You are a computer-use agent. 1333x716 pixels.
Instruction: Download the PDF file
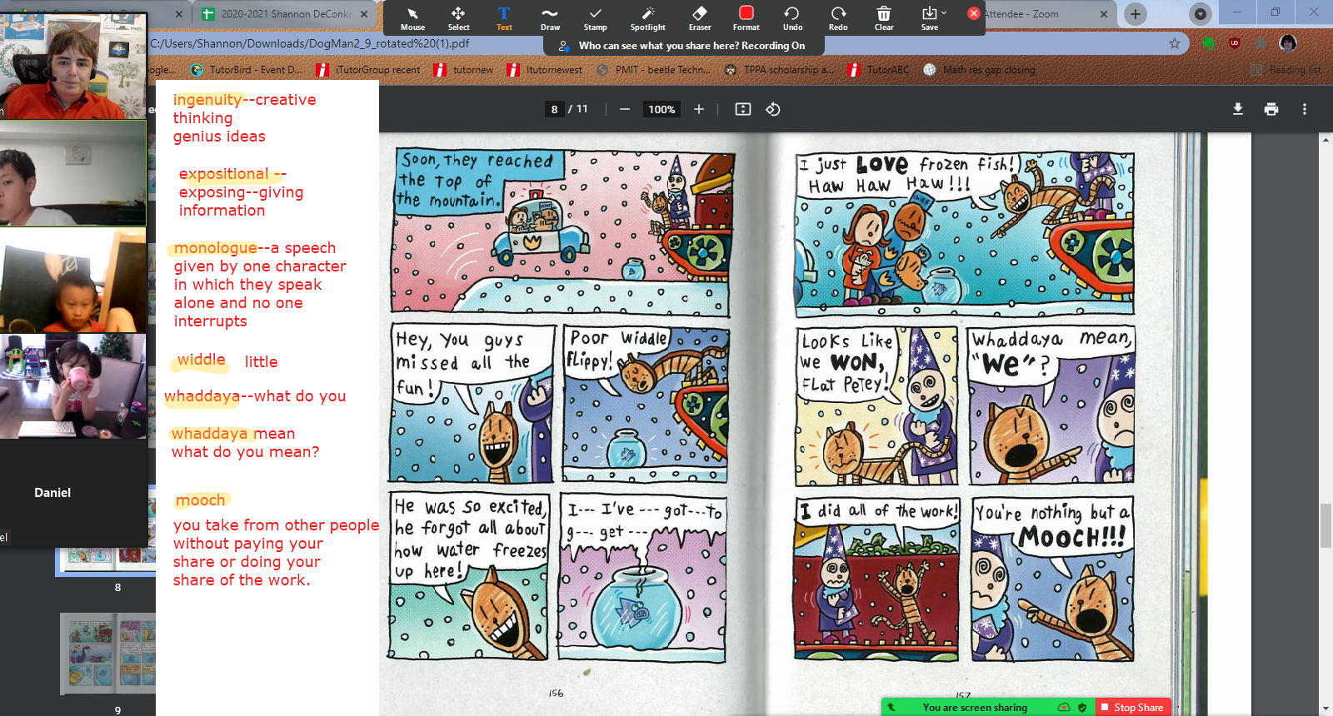click(x=1238, y=109)
